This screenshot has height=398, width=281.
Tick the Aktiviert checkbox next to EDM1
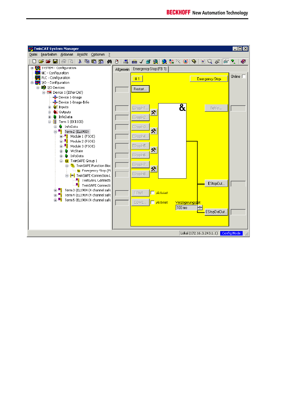[153, 193]
